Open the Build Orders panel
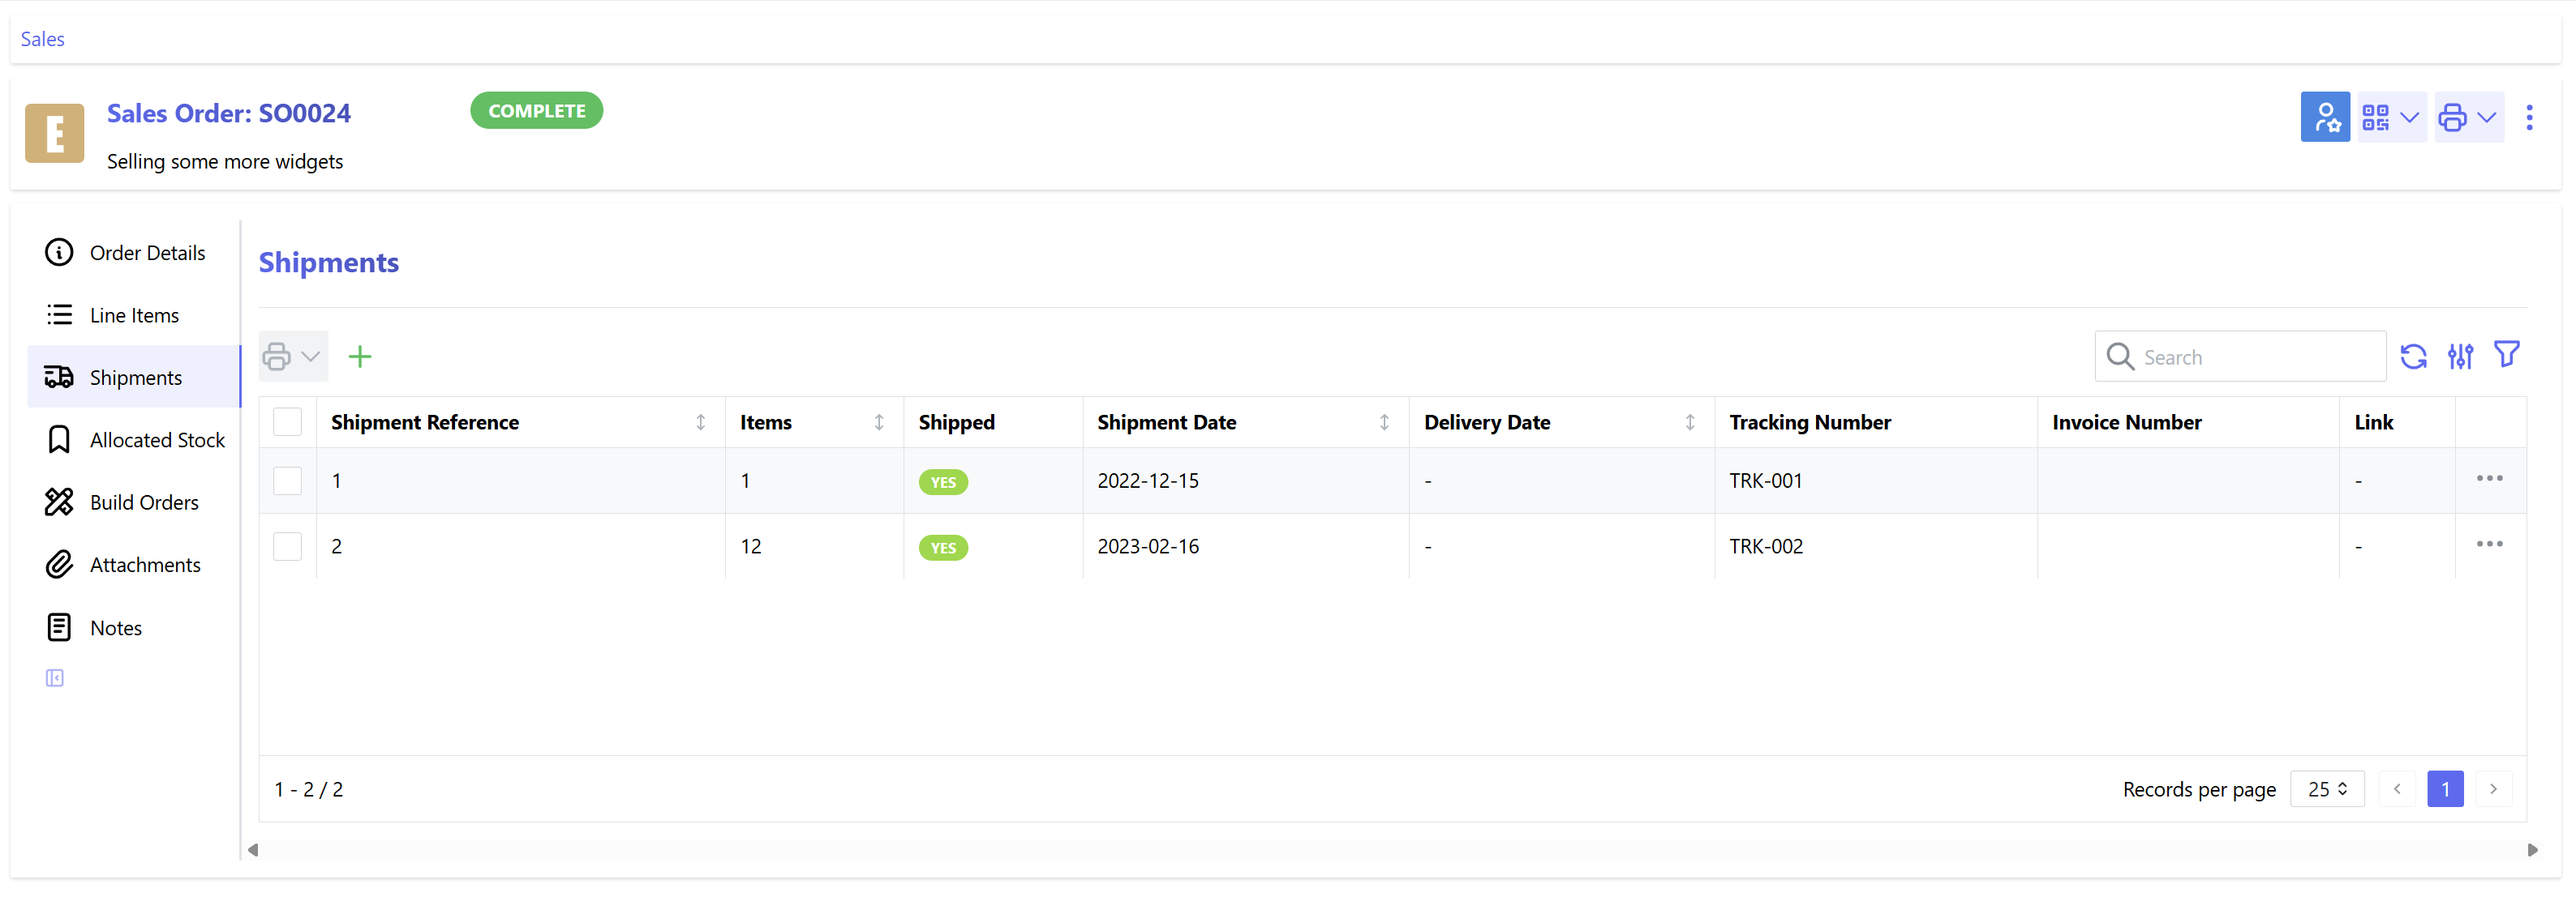Screen dimensions: 2576x897 pos(144,502)
